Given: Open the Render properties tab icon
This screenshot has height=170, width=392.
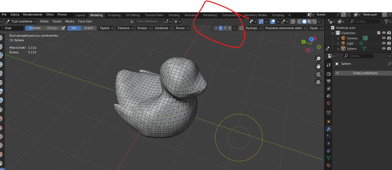Looking at the screenshot, I should point(329,74).
